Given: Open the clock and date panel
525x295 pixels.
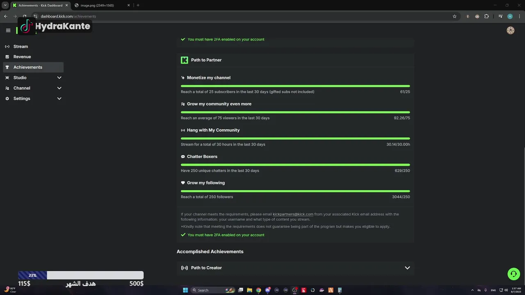Looking at the screenshot, I should [x=516, y=290].
